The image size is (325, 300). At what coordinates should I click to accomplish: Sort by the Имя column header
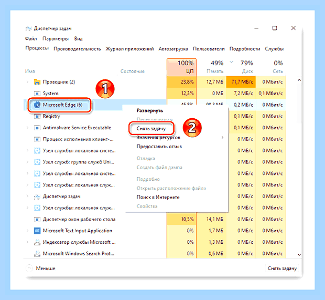coord(30,71)
